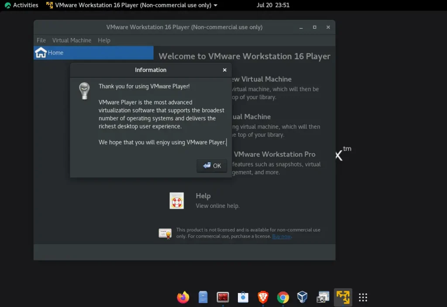Open the clock menu showing Jul 20

pos(273,5)
